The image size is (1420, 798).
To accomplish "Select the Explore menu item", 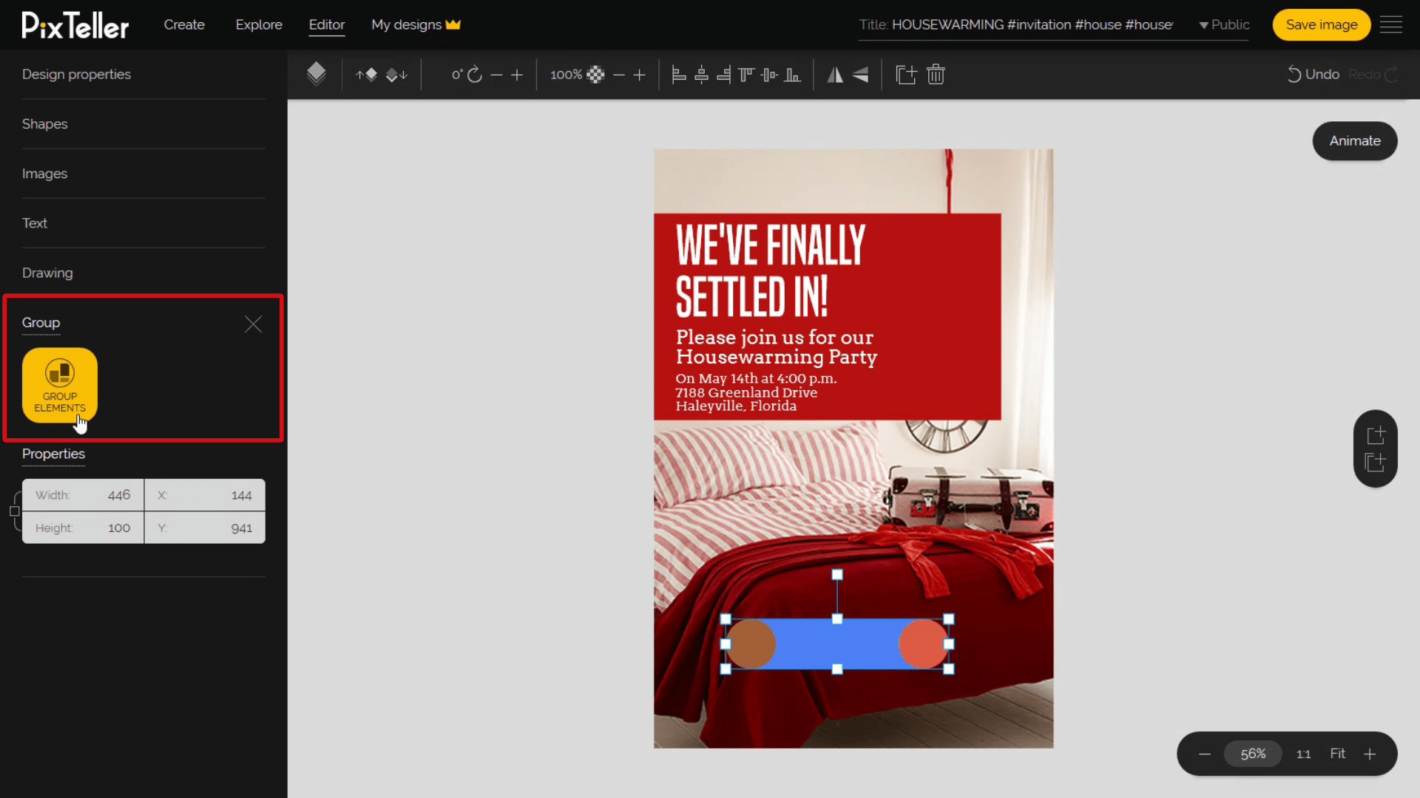I will click(x=258, y=24).
